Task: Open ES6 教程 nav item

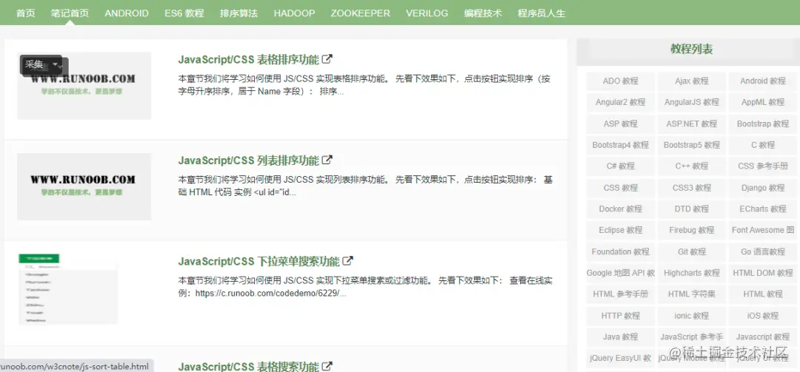Action: [184, 13]
